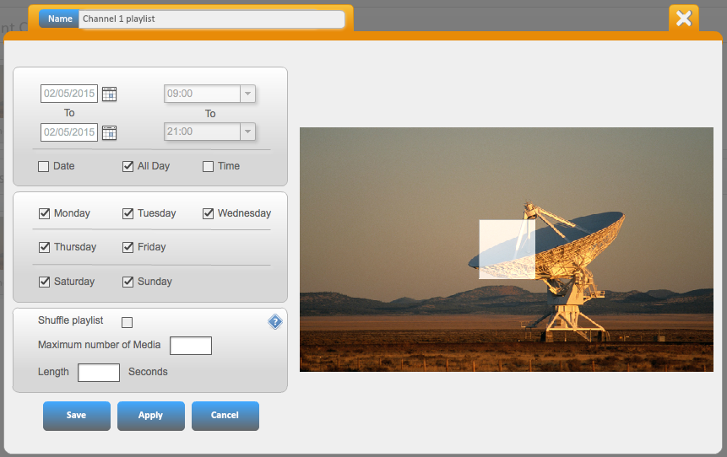Uncheck Saturday
Screen dimensions: 727x457
[44, 282]
